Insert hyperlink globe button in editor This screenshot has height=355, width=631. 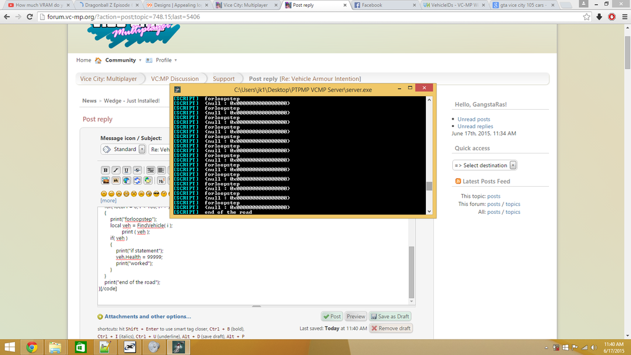click(x=126, y=181)
